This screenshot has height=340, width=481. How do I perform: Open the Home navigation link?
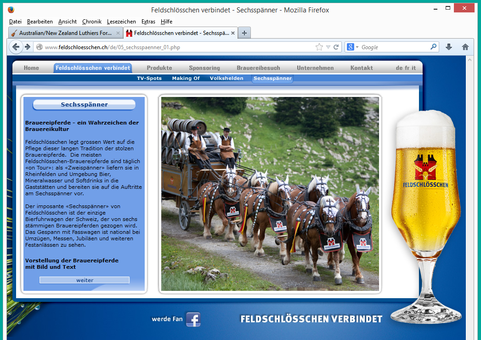[x=31, y=68]
